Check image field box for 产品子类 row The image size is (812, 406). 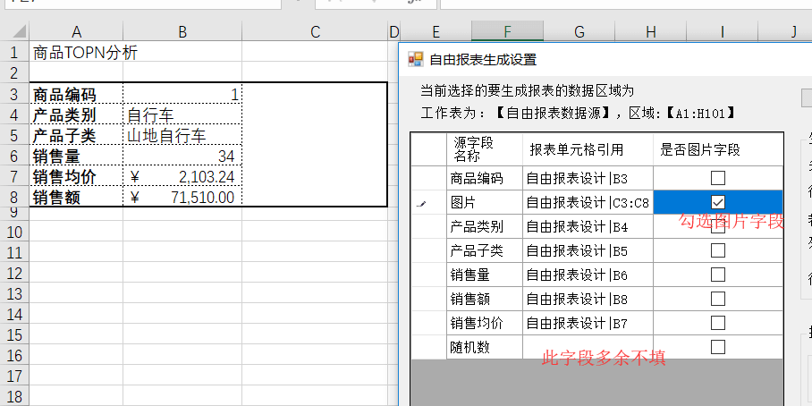pos(718,250)
